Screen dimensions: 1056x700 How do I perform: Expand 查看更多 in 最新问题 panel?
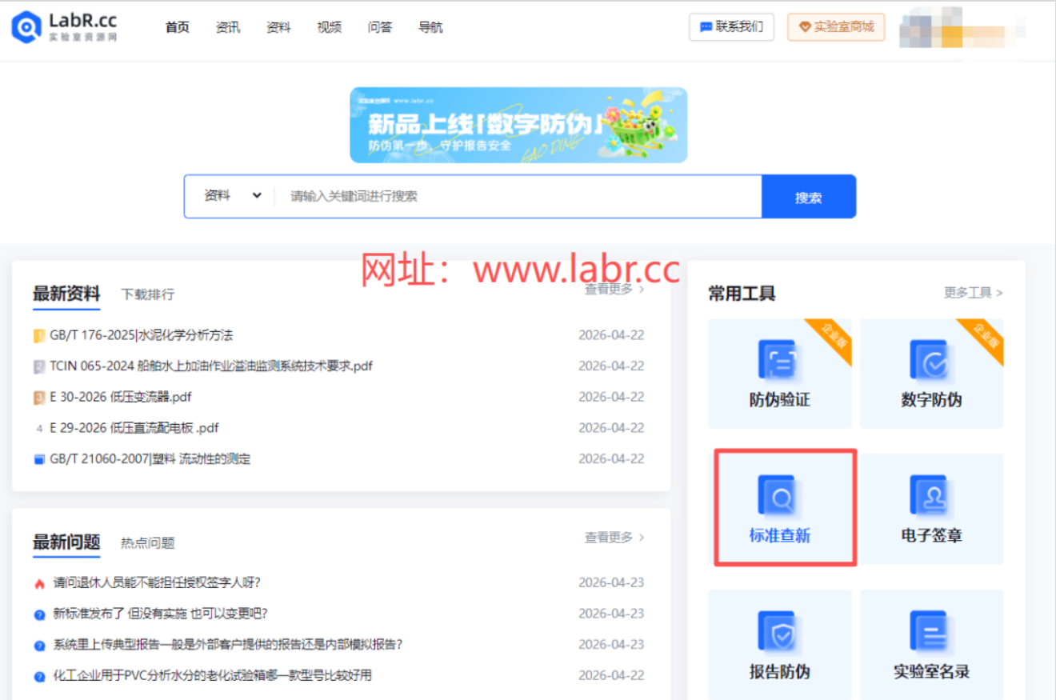614,538
